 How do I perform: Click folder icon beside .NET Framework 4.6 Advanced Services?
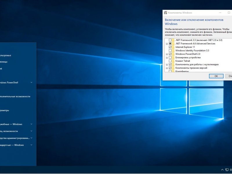173,44
